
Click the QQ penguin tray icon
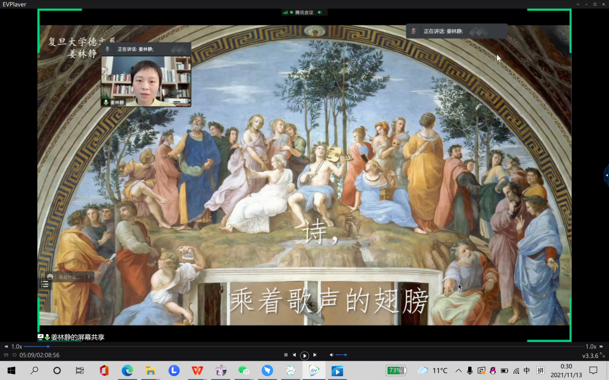tap(493, 370)
